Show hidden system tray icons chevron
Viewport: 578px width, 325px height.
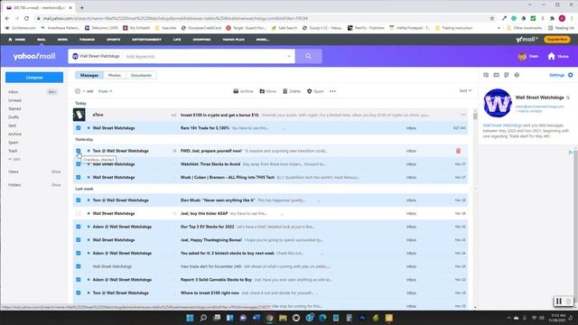pos(508,318)
